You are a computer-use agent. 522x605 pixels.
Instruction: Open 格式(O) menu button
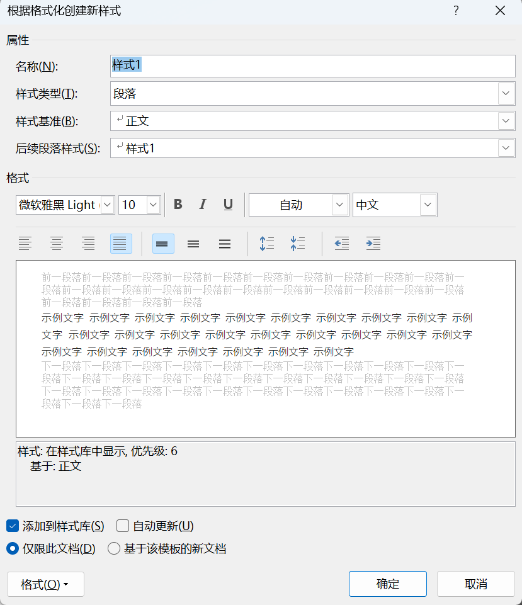click(x=45, y=584)
